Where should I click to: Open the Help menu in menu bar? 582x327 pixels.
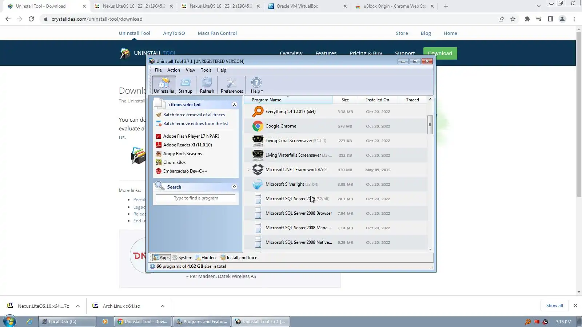[x=222, y=70]
